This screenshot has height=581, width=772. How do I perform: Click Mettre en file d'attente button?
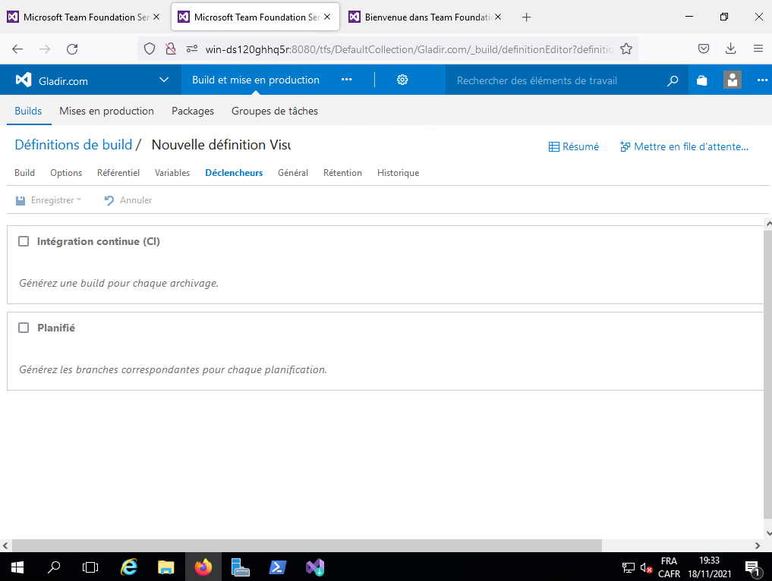click(684, 147)
